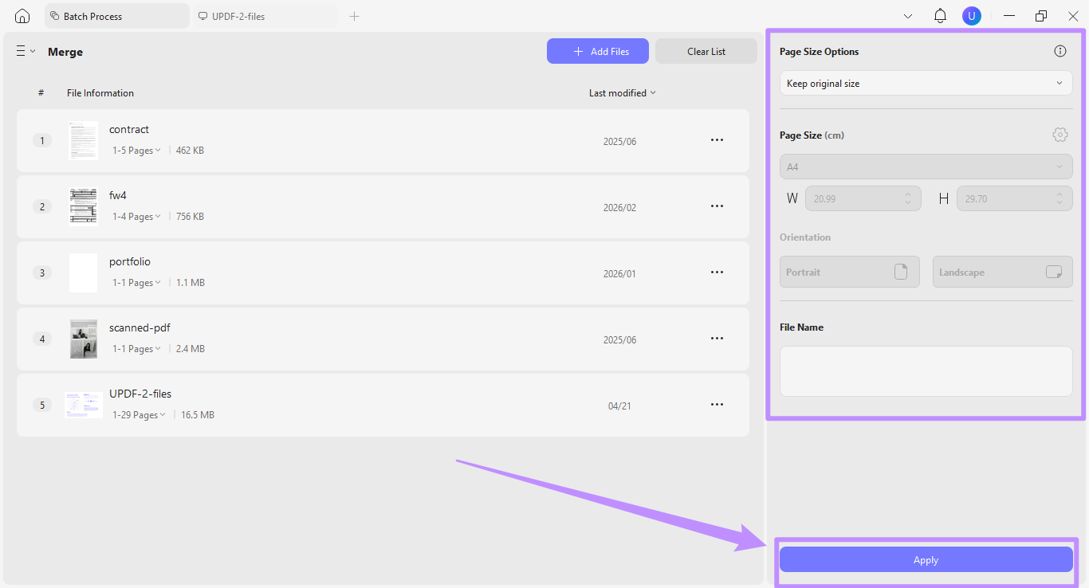Open the batch tool list menu icon
This screenshot has width=1089, height=588.
pyautogui.click(x=26, y=51)
